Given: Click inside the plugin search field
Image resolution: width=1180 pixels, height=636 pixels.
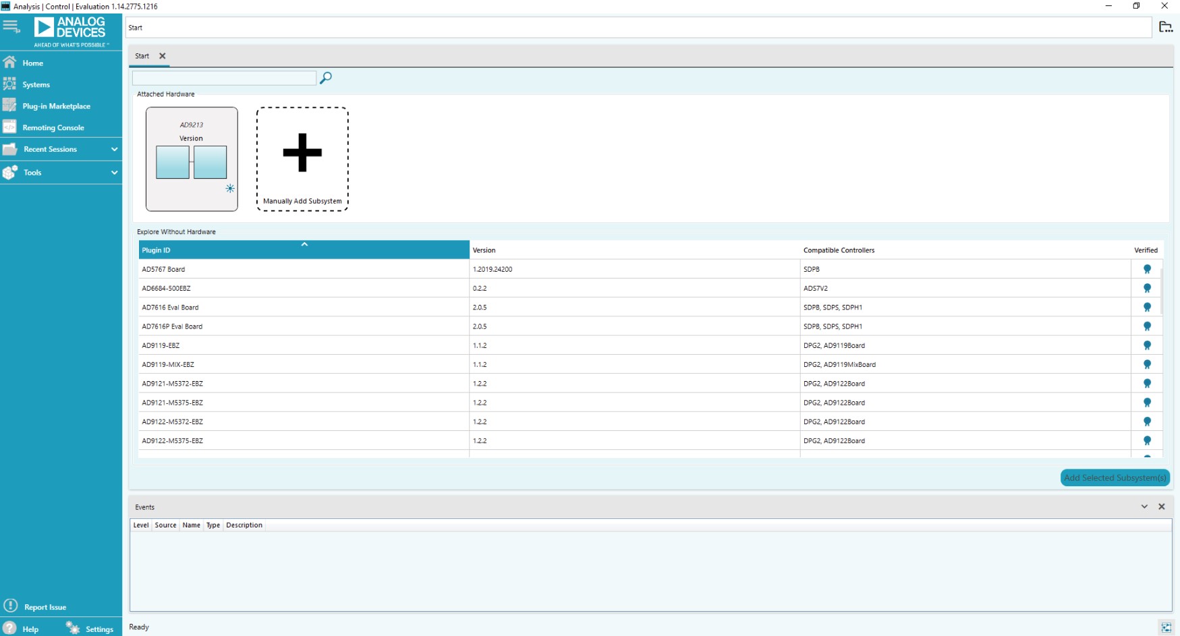Looking at the screenshot, I should coord(224,78).
